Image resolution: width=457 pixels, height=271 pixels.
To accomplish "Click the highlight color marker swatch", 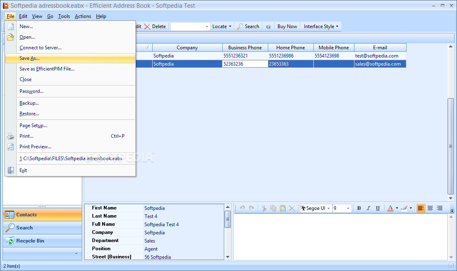I will point(404,208).
